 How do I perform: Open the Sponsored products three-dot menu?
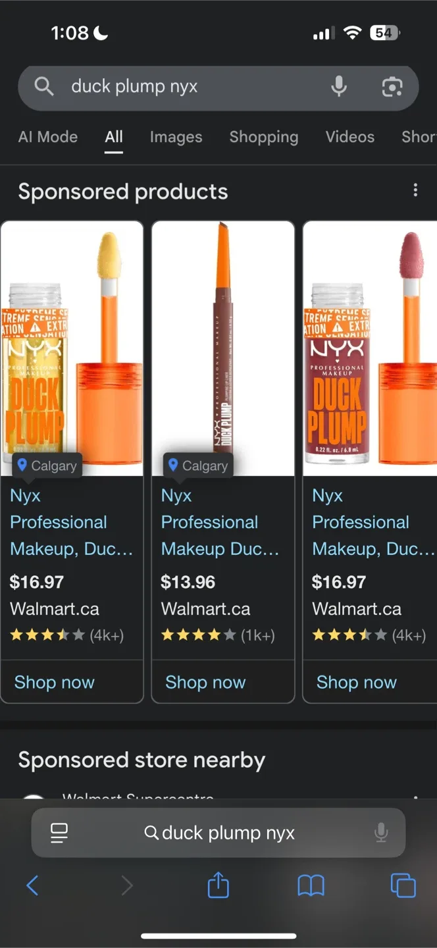(x=415, y=190)
